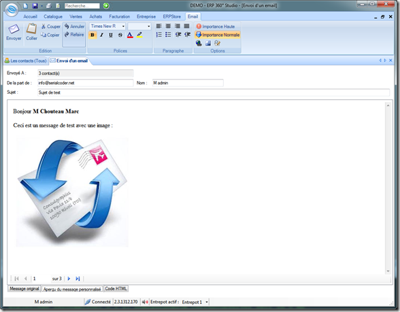Switch to Les contacts (Tous) tab
400x312 pixels.
click(x=26, y=61)
